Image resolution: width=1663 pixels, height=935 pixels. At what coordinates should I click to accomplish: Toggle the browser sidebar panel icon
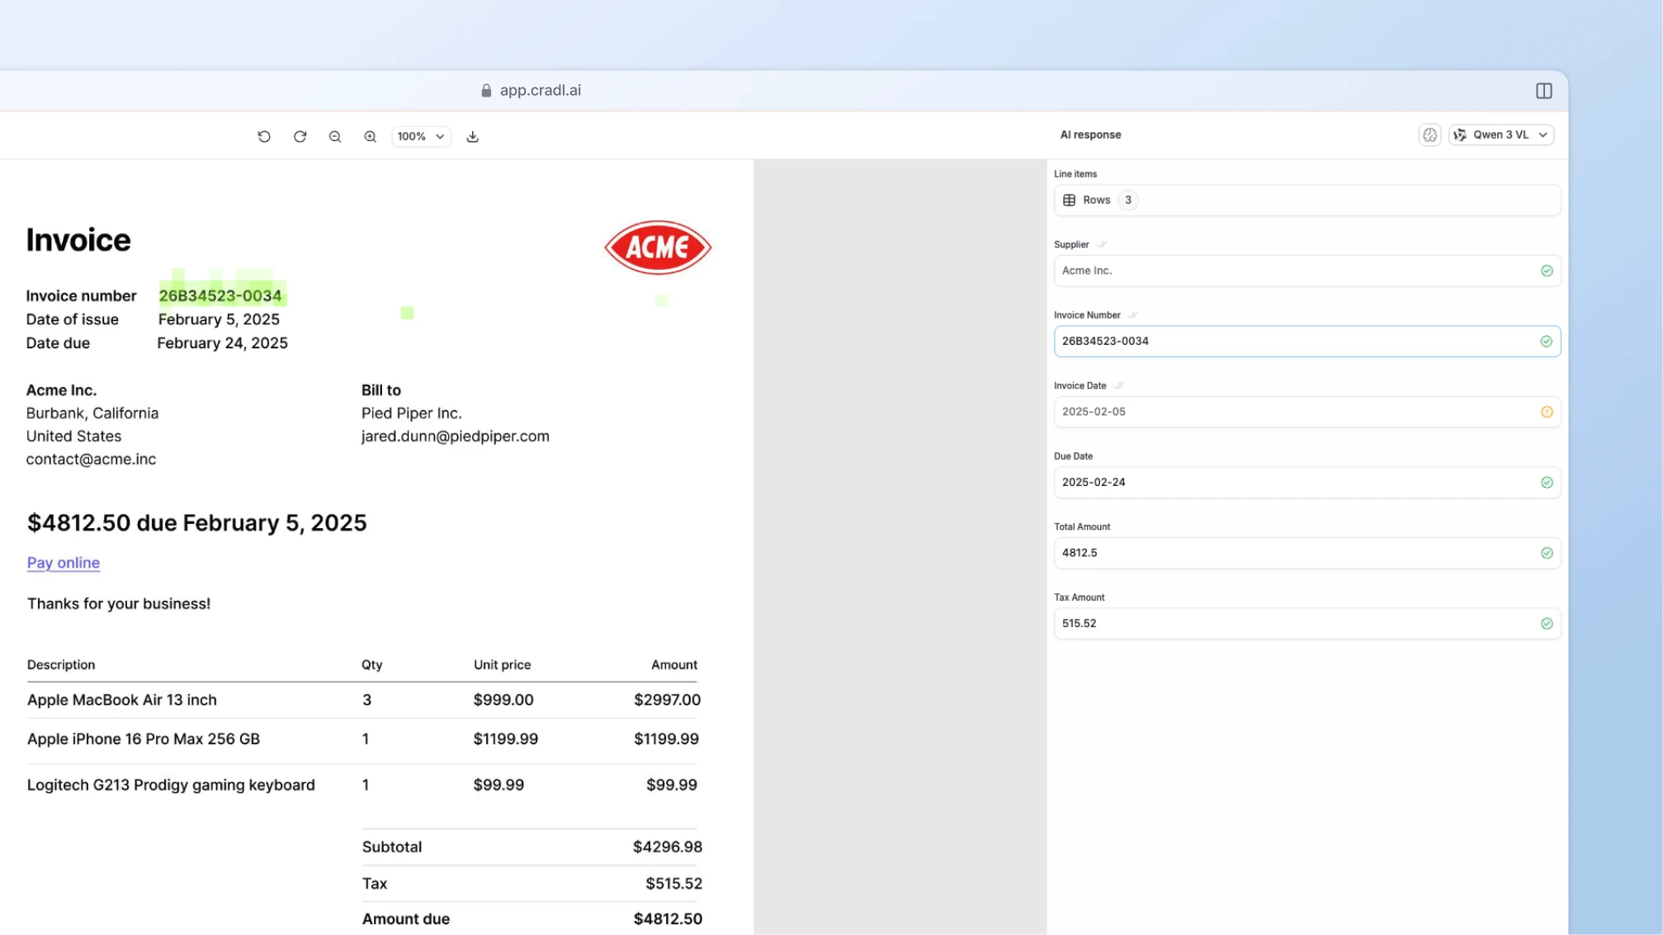pos(1543,91)
